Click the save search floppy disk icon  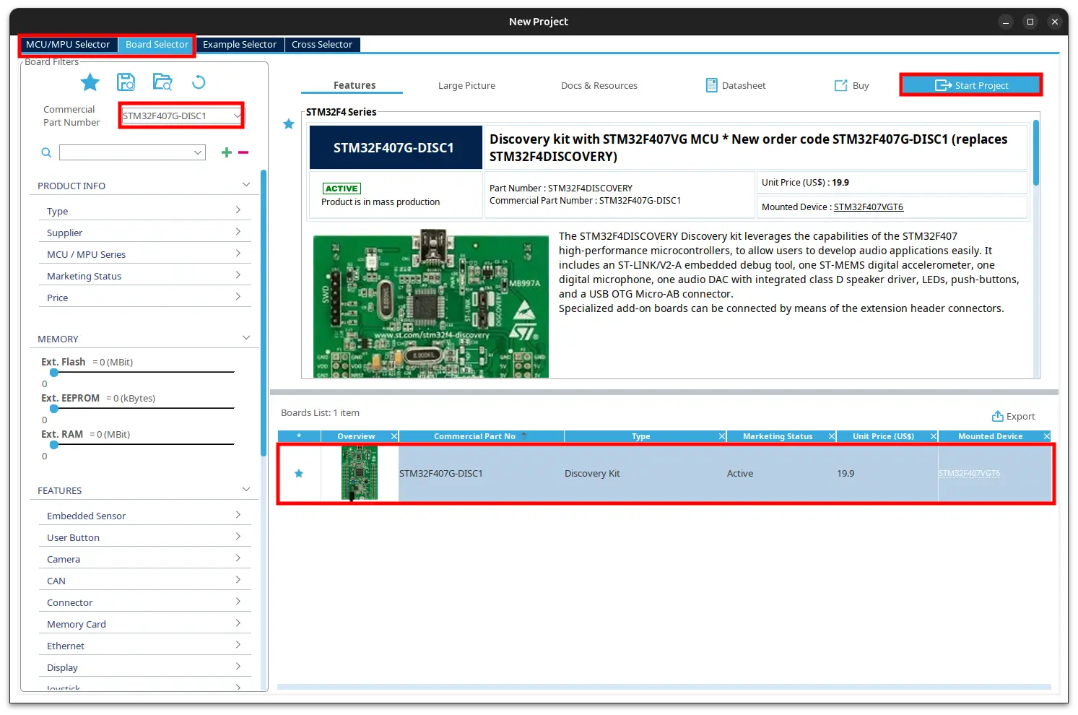pos(126,82)
